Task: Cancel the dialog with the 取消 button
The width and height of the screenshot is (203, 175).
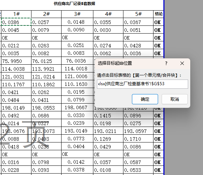Action: pyautogui.click(x=174, y=99)
